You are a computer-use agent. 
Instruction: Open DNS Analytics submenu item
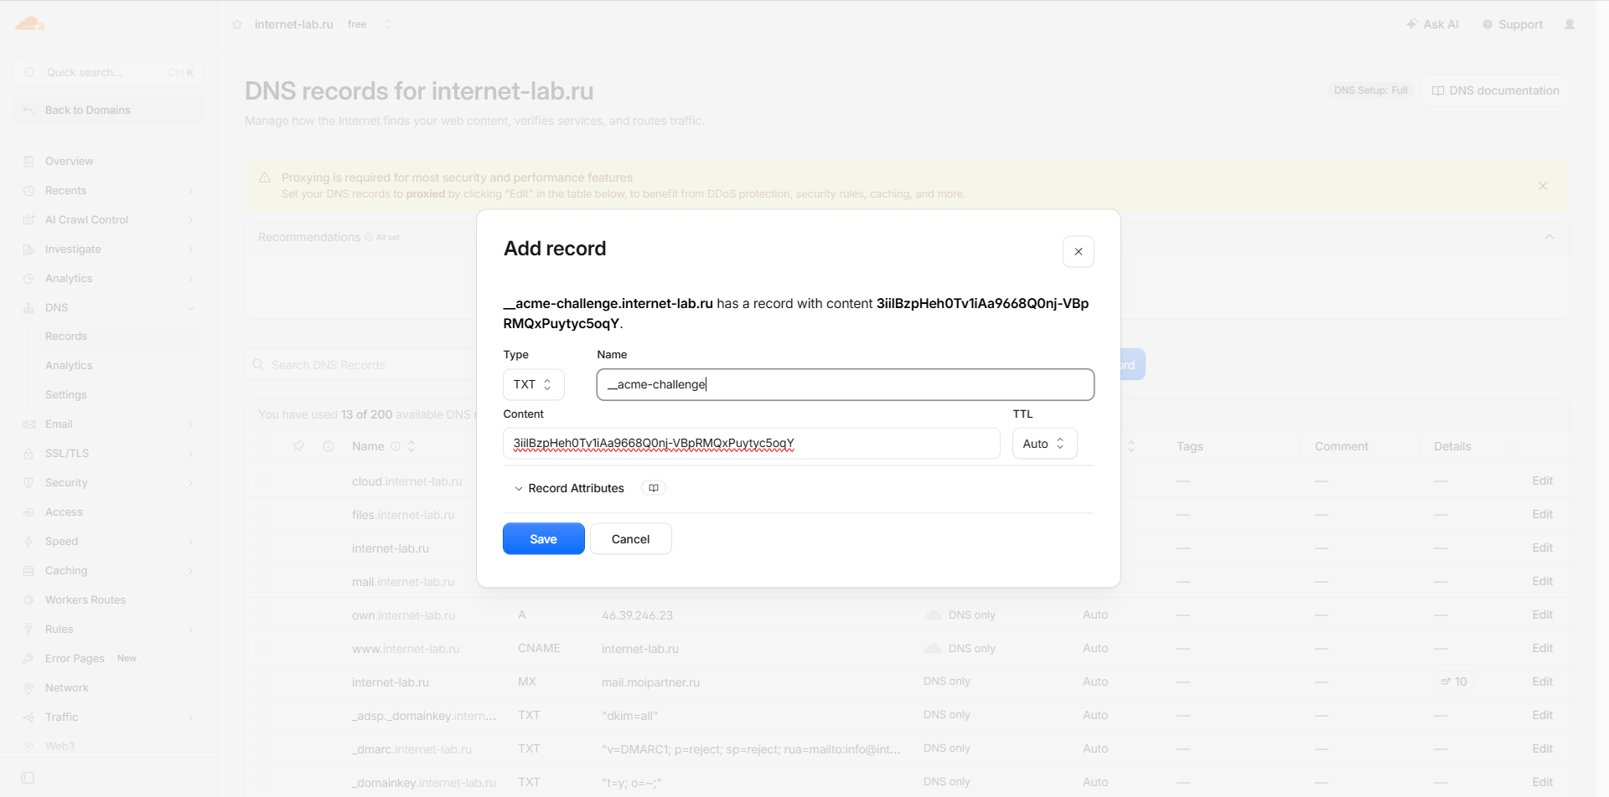(x=69, y=365)
